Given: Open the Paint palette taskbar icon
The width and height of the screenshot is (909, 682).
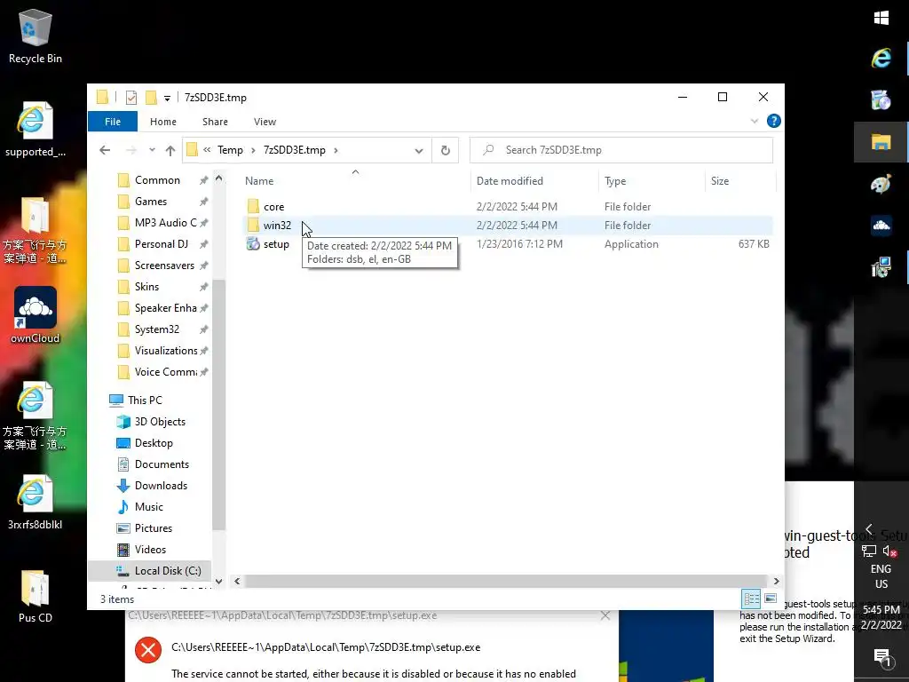Looking at the screenshot, I should 881,185.
